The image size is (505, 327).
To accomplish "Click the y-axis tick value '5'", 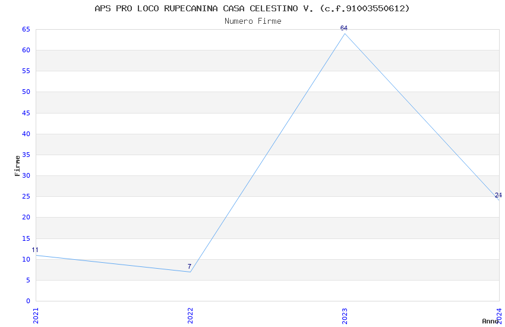I will [x=28, y=280].
